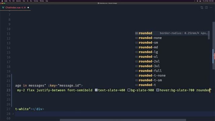Click the 'hover:bg-slate-700' class text

click(x=177, y=90)
